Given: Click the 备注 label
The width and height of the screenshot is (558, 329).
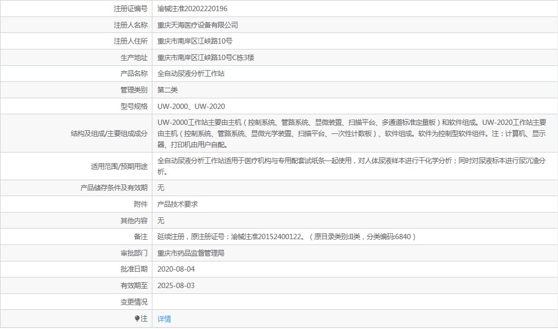Looking at the screenshot, I should pyautogui.click(x=141, y=237).
